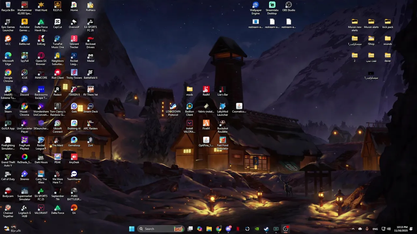Open File Explorer from the taskbar

pyautogui.click(x=209, y=229)
